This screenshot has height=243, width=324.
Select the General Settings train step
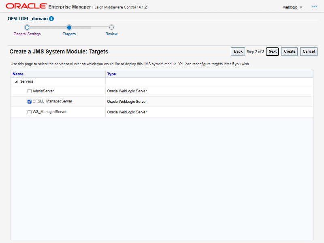[27, 34]
